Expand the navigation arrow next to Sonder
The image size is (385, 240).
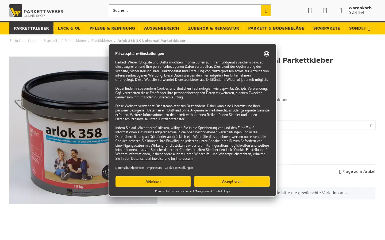pyautogui.click(x=369, y=29)
